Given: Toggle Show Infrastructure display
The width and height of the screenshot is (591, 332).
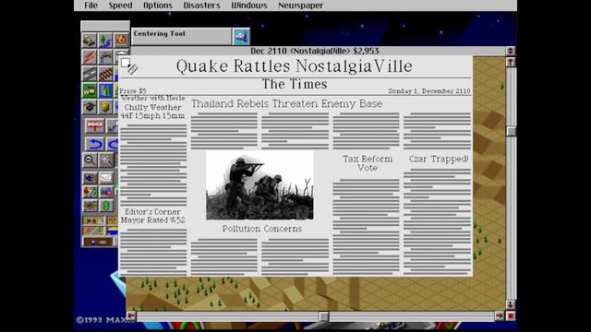Looking at the screenshot, I should click(x=93, y=231).
